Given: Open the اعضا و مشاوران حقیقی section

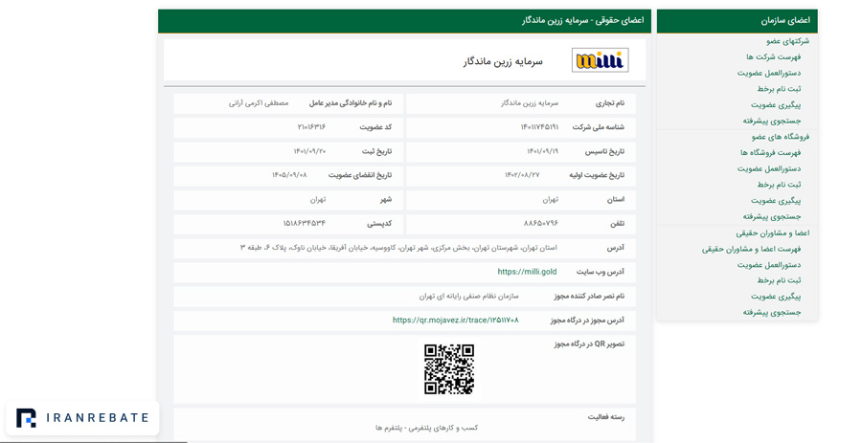Looking at the screenshot, I should (773, 233).
